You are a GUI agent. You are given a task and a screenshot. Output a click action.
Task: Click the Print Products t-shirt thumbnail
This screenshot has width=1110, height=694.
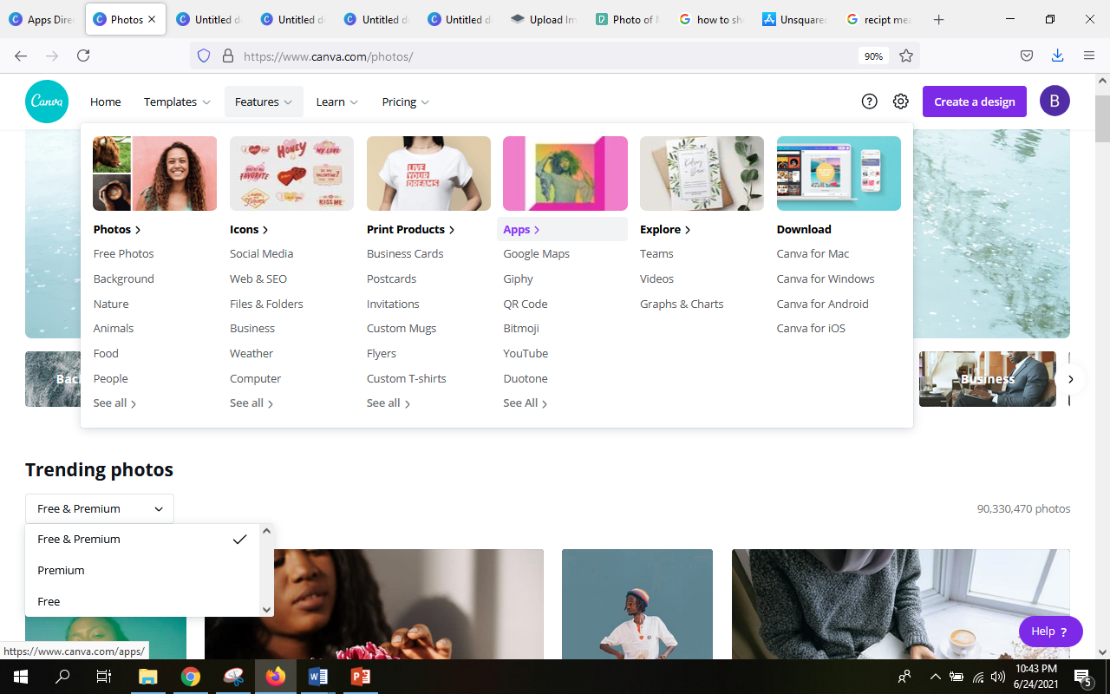click(x=428, y=173)
